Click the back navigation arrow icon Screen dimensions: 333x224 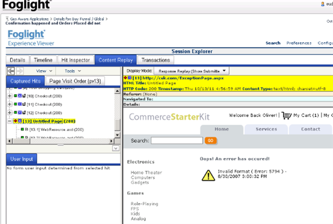tap(11, 71)
